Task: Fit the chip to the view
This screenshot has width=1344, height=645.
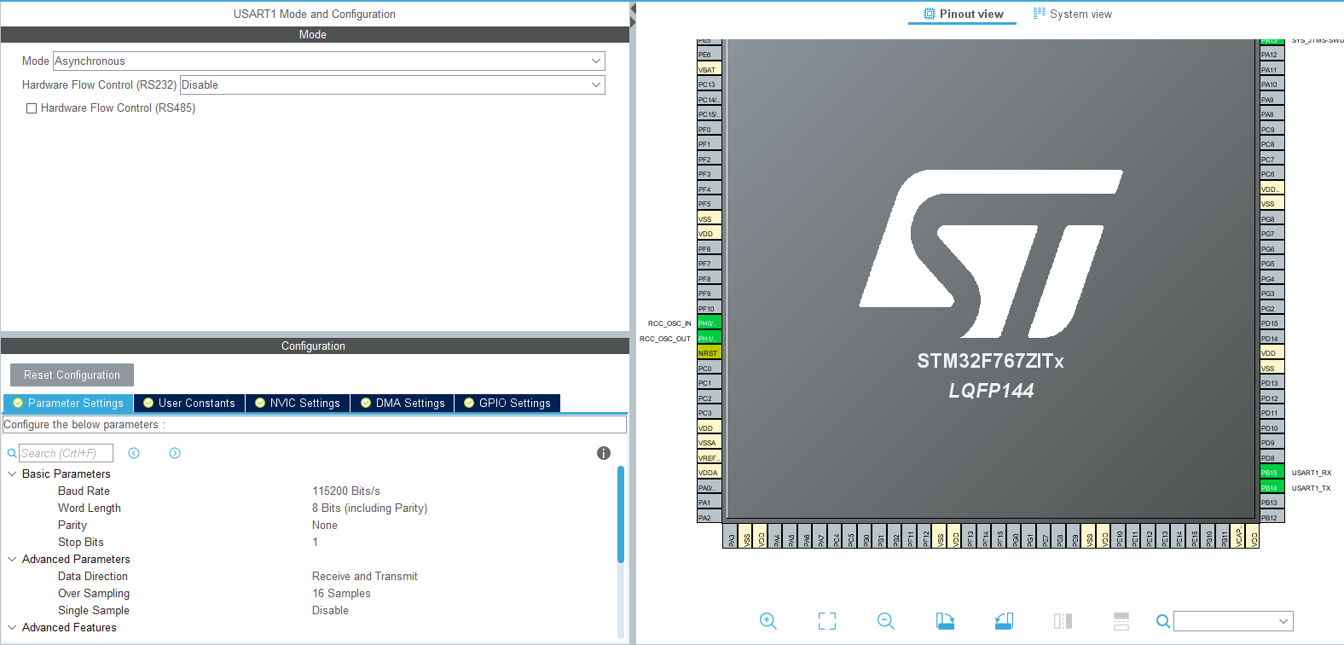Action: 827,621
